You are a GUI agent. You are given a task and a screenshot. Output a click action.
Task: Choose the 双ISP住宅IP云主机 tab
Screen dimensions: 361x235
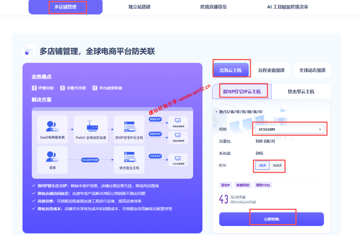click(242, 92)
